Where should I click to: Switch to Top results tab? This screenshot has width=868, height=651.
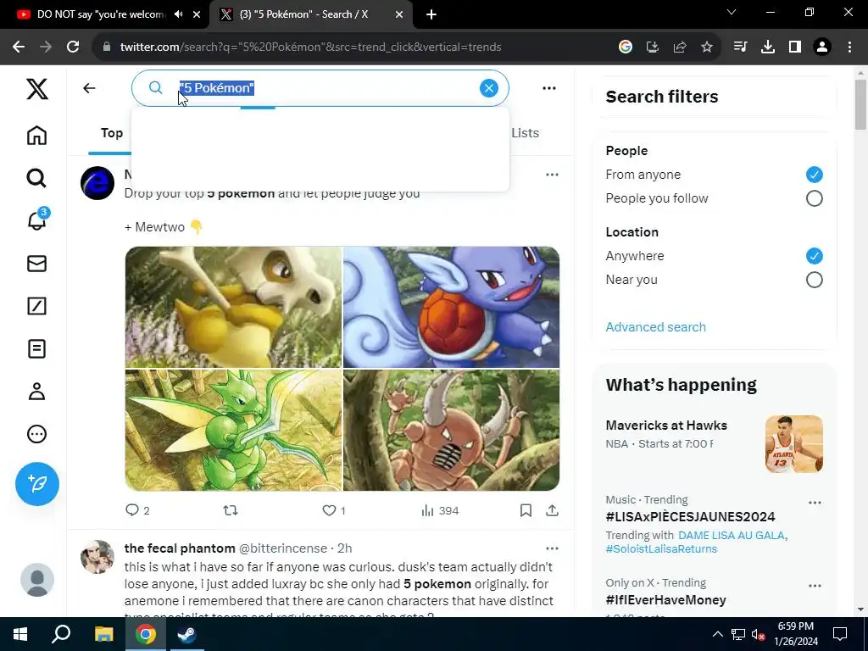tap(111, 133)
